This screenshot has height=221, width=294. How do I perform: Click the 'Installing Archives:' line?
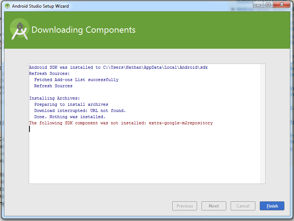pyautogui.click(x=54, y=98)
